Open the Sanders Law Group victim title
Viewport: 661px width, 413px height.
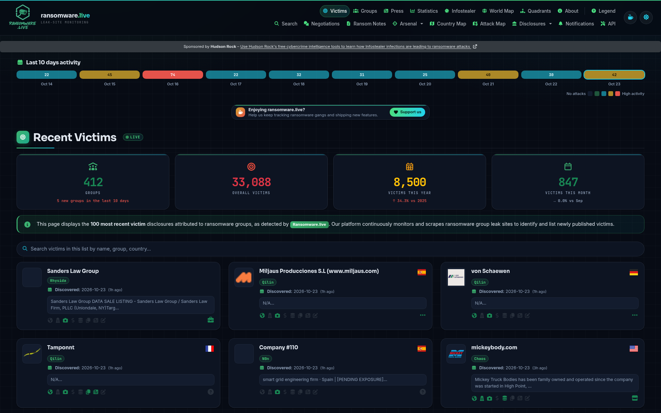coord(73,271)
